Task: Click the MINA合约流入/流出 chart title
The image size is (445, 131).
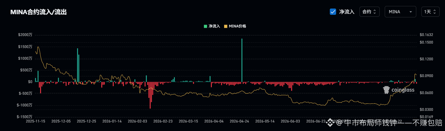Action: pyautogui.click(x=39, y=12)
